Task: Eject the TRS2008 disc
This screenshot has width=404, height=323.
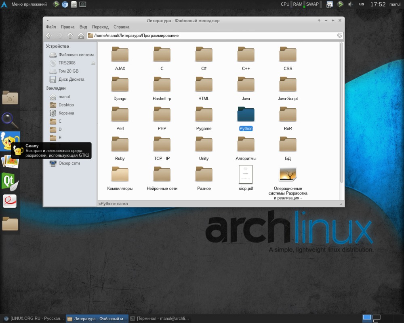Action: [x=93, y=63]
